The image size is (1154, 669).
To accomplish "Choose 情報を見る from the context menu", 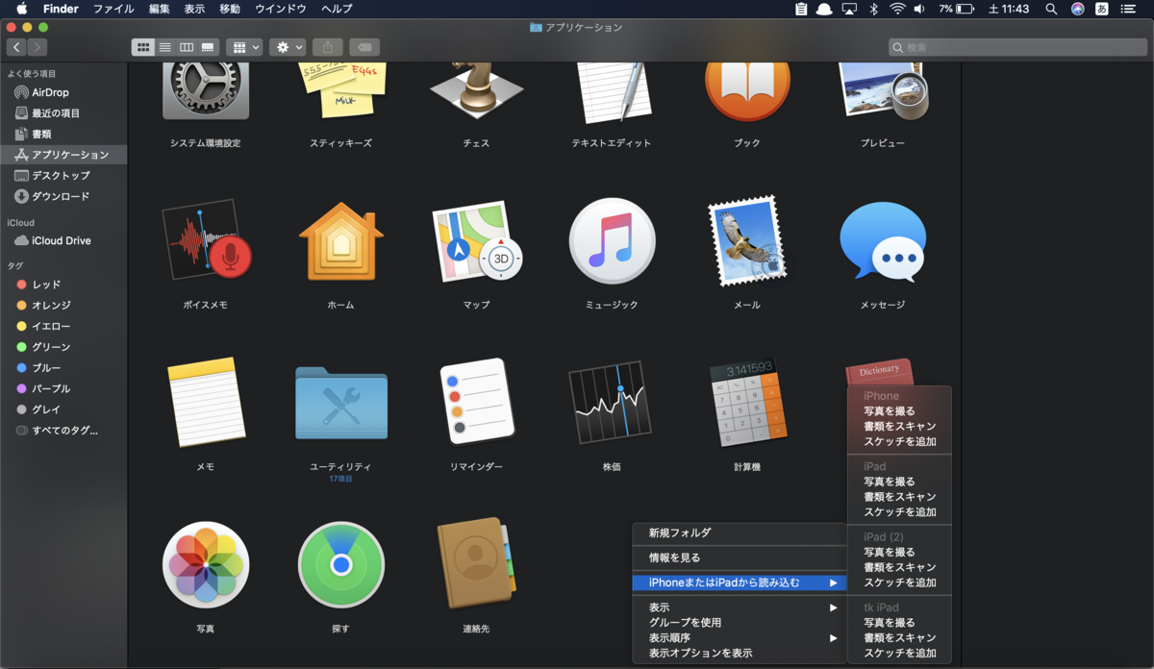I will tap(740, 557).
